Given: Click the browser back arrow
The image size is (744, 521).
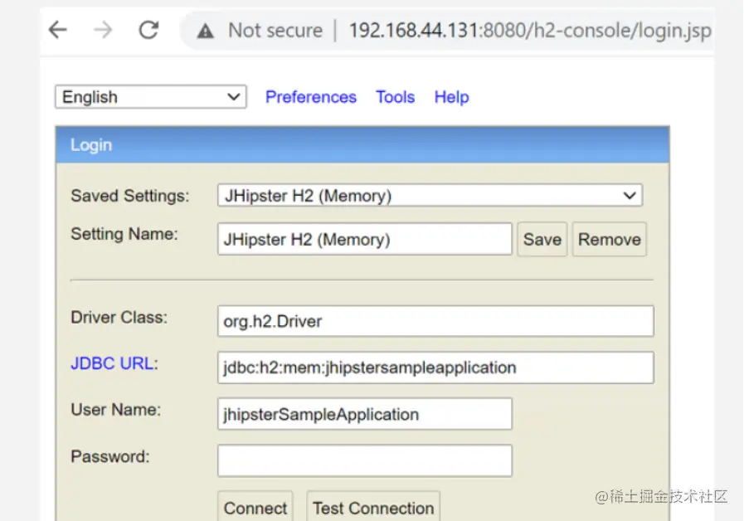Looking at the screenshot, I should 58,31.
